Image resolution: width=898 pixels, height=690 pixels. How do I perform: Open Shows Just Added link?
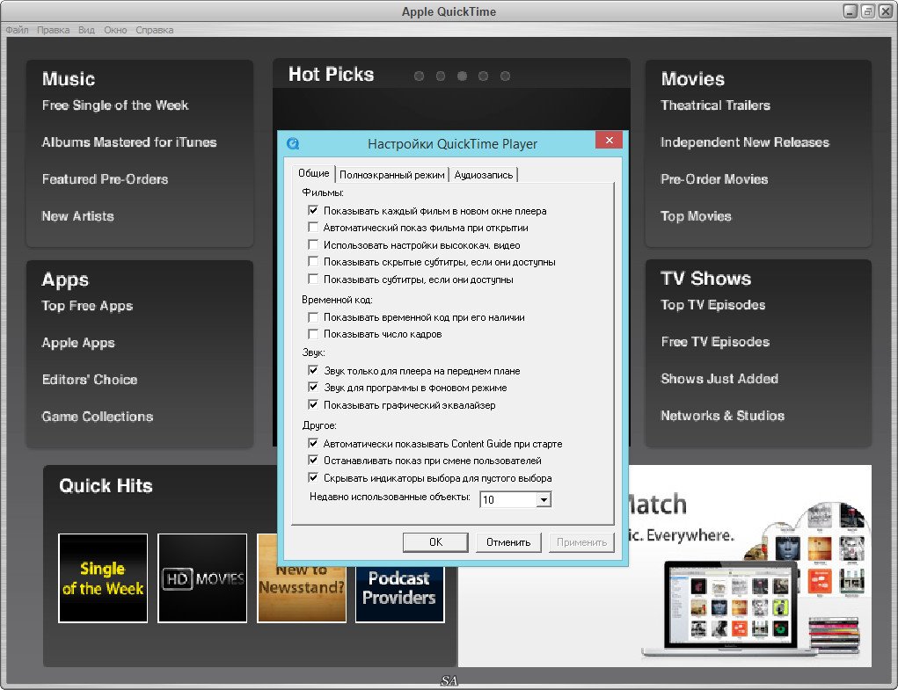click(719, 378)
